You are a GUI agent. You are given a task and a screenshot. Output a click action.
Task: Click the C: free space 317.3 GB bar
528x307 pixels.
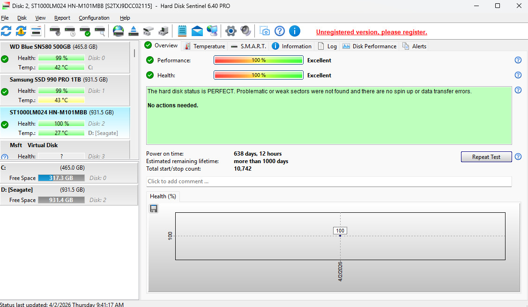point(61,178)
